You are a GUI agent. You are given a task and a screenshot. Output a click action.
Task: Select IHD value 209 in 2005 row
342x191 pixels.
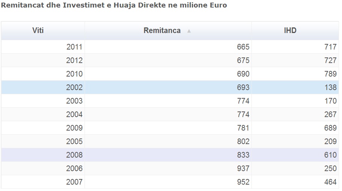[x=330, y=141]
